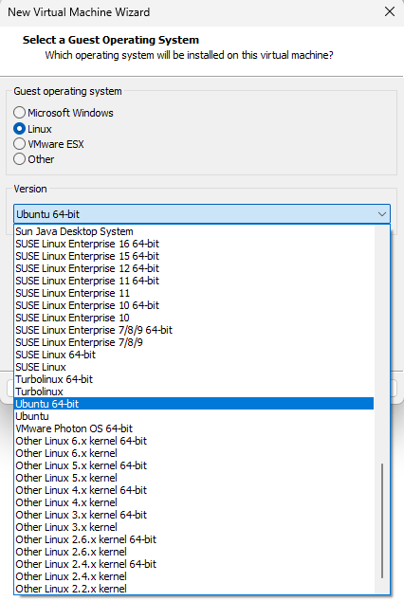Choose Other Linux 4.x kernel 64-bit
Viewport: 404px width, 601px height.
tap(194, 490)
